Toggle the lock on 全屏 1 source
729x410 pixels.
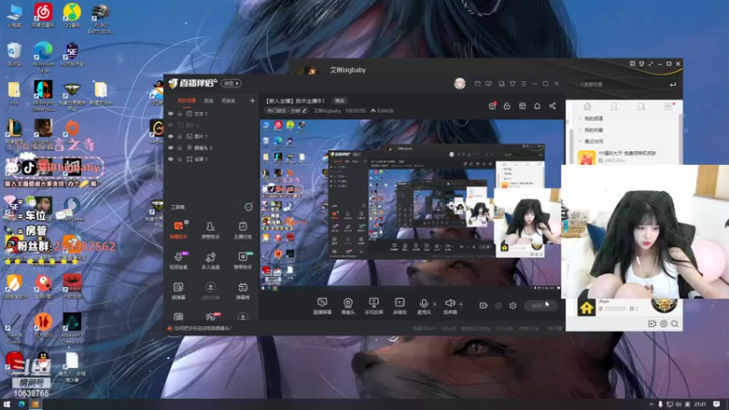pos(180,159)
